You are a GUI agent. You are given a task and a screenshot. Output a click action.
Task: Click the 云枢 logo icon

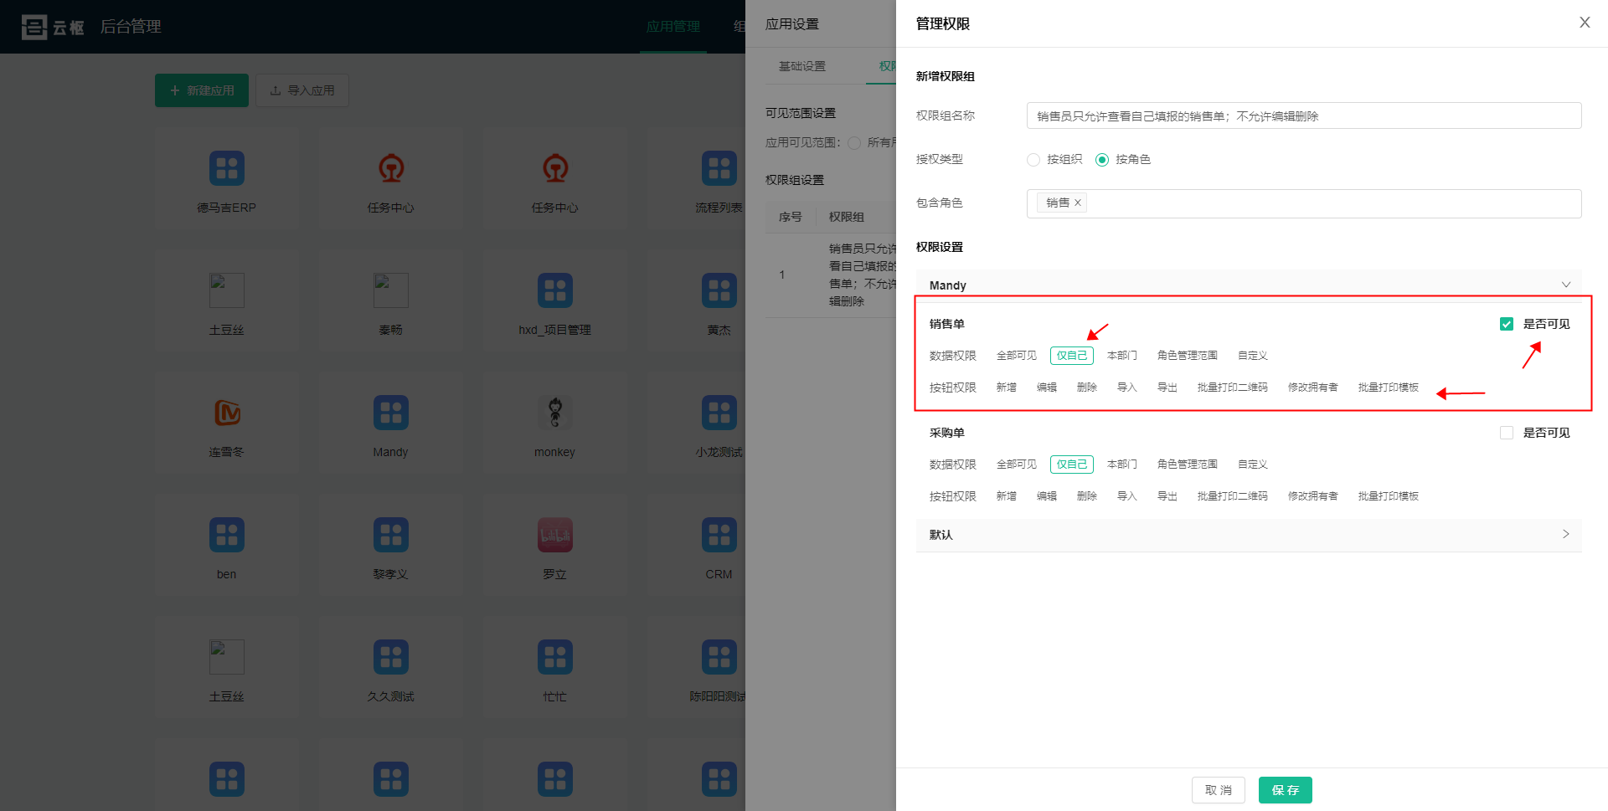coord(34,27)
